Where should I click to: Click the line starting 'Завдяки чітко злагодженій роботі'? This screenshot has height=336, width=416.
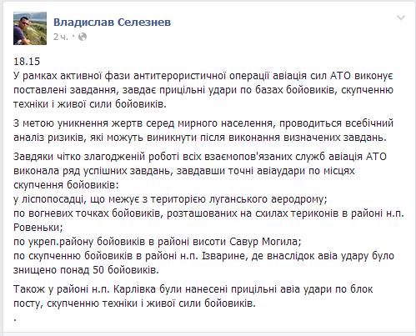point(200,157)
